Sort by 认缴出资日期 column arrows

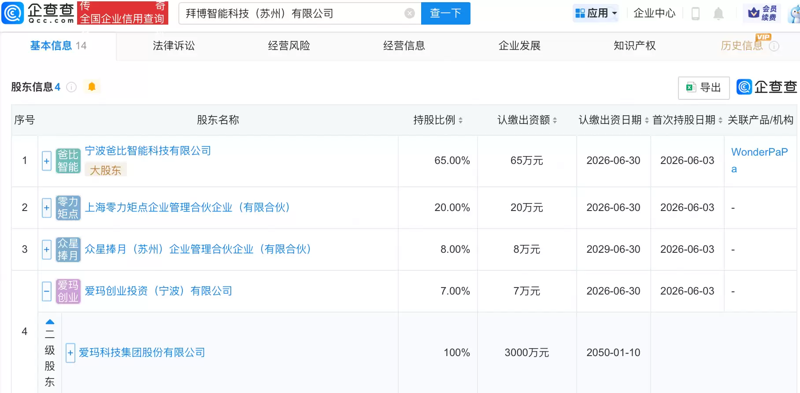click(x=647, y=120)
